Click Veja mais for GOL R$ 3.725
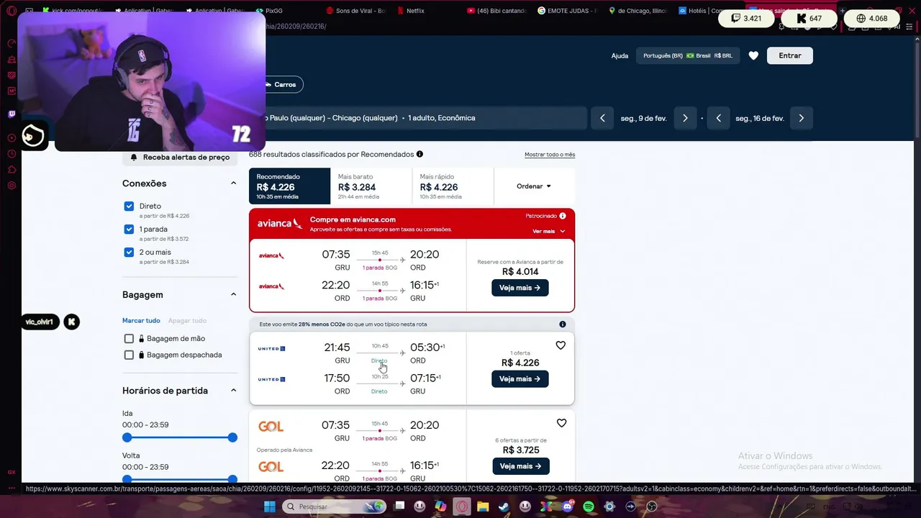The width and height of the screenshot is (921, 518). pos(520,466)
